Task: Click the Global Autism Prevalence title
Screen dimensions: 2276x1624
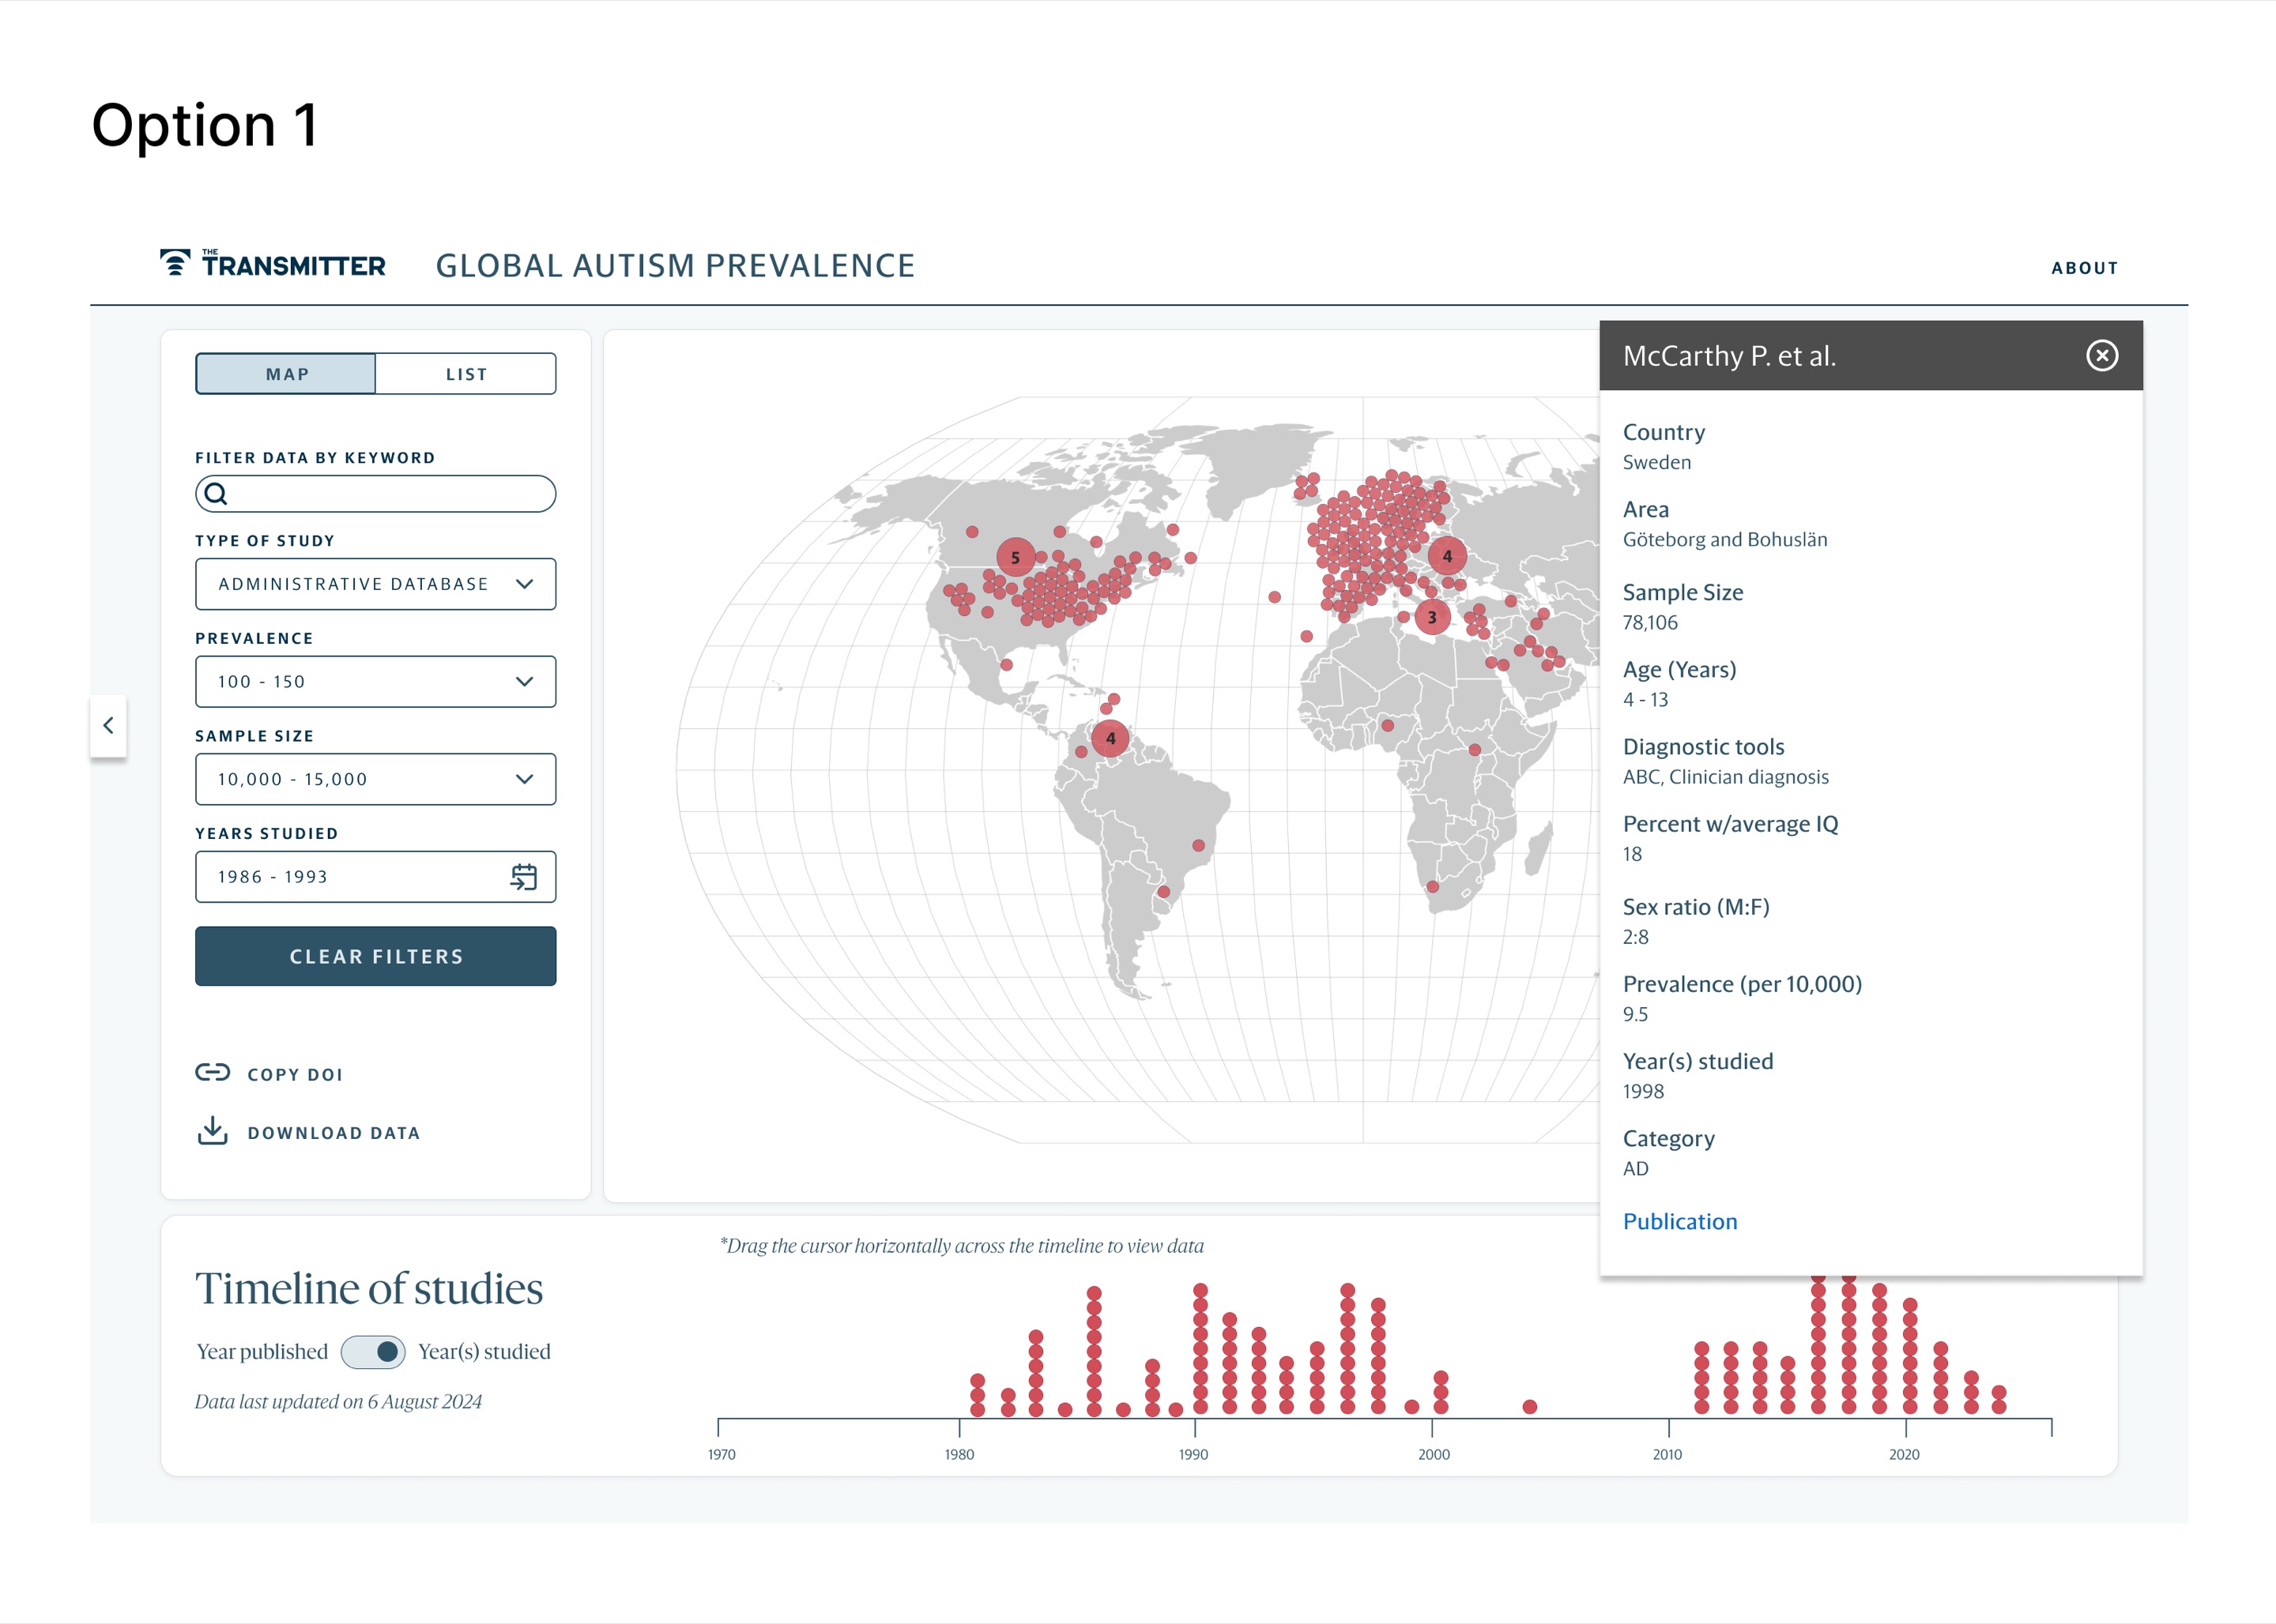Action: [676, 265]
